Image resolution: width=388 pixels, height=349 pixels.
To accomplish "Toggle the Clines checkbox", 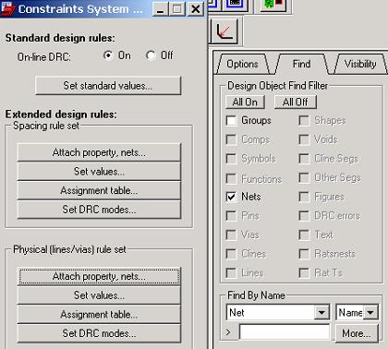I will (x=231, y=254).
